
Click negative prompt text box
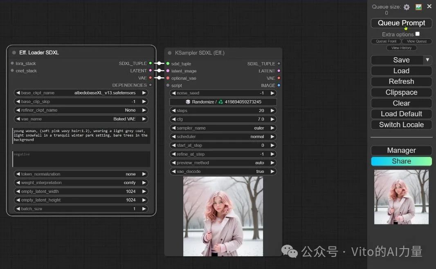(x=81, y=159)
